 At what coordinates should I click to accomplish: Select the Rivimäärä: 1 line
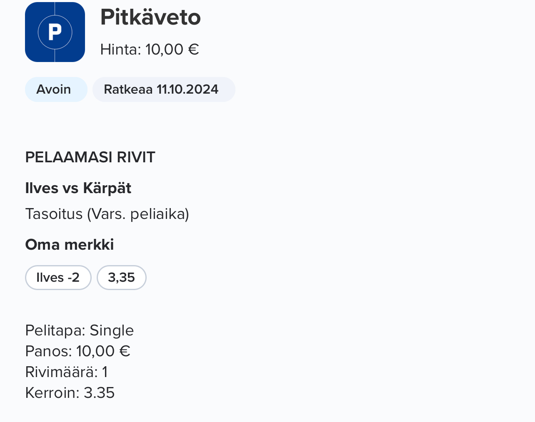(66, 372)
